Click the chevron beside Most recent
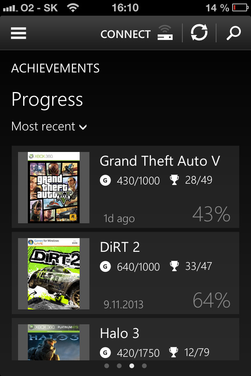 [x=83, y=127]
